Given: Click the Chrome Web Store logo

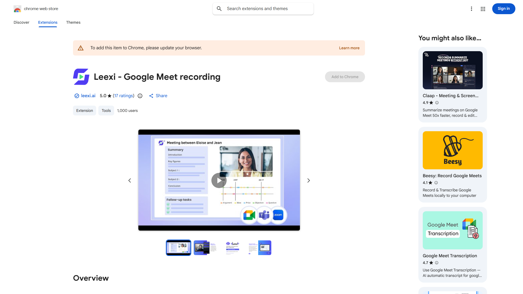Looking at the screenshot, I should click(17, 9).
